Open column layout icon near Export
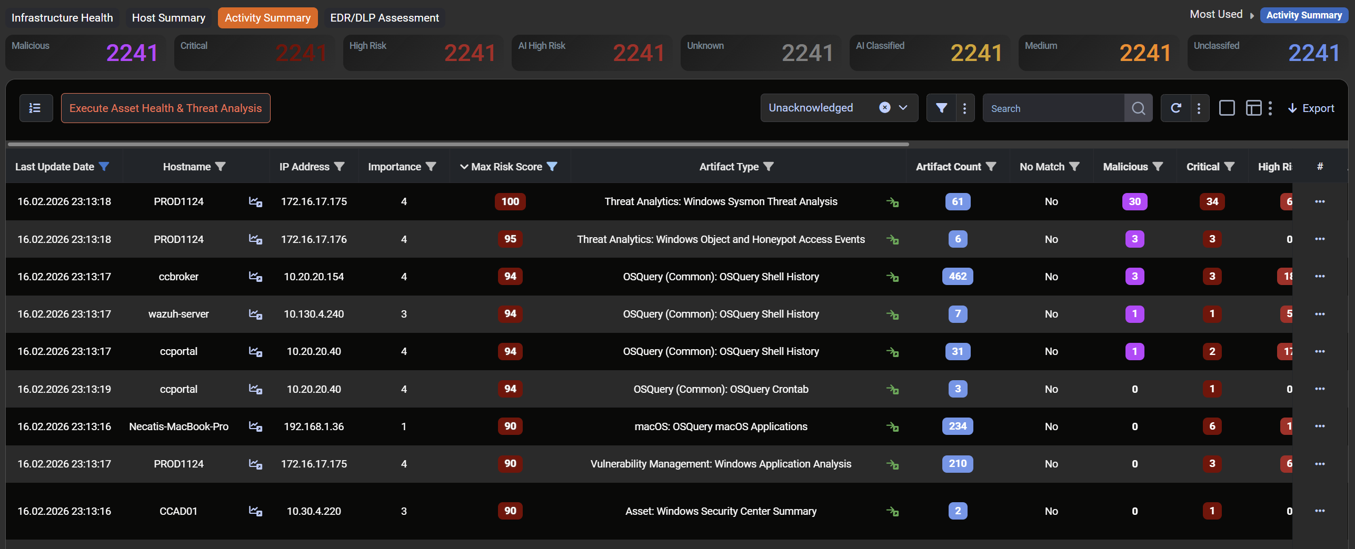1355x549 pixels. (1253, 108)
